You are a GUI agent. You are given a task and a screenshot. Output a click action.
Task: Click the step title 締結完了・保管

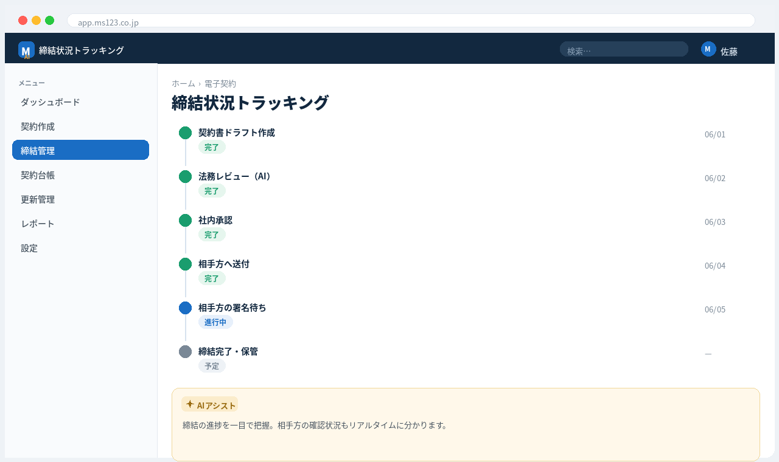click(x=228, y=351)
